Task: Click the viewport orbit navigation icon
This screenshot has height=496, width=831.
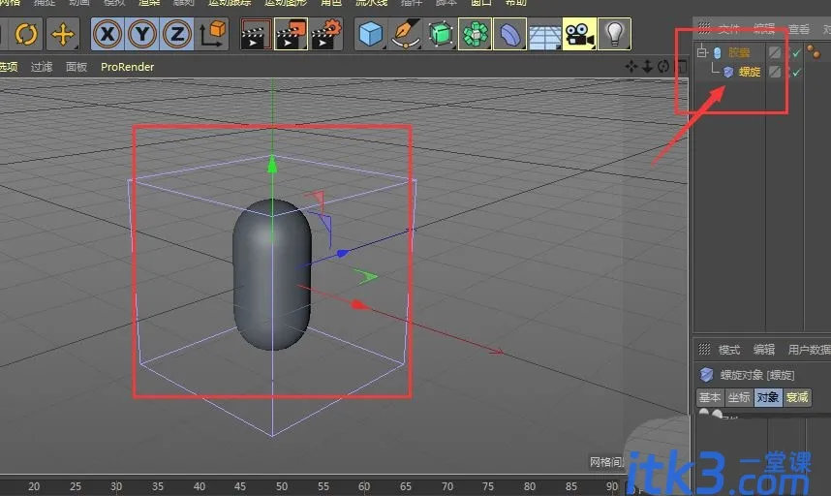Action: coord(663,66)
